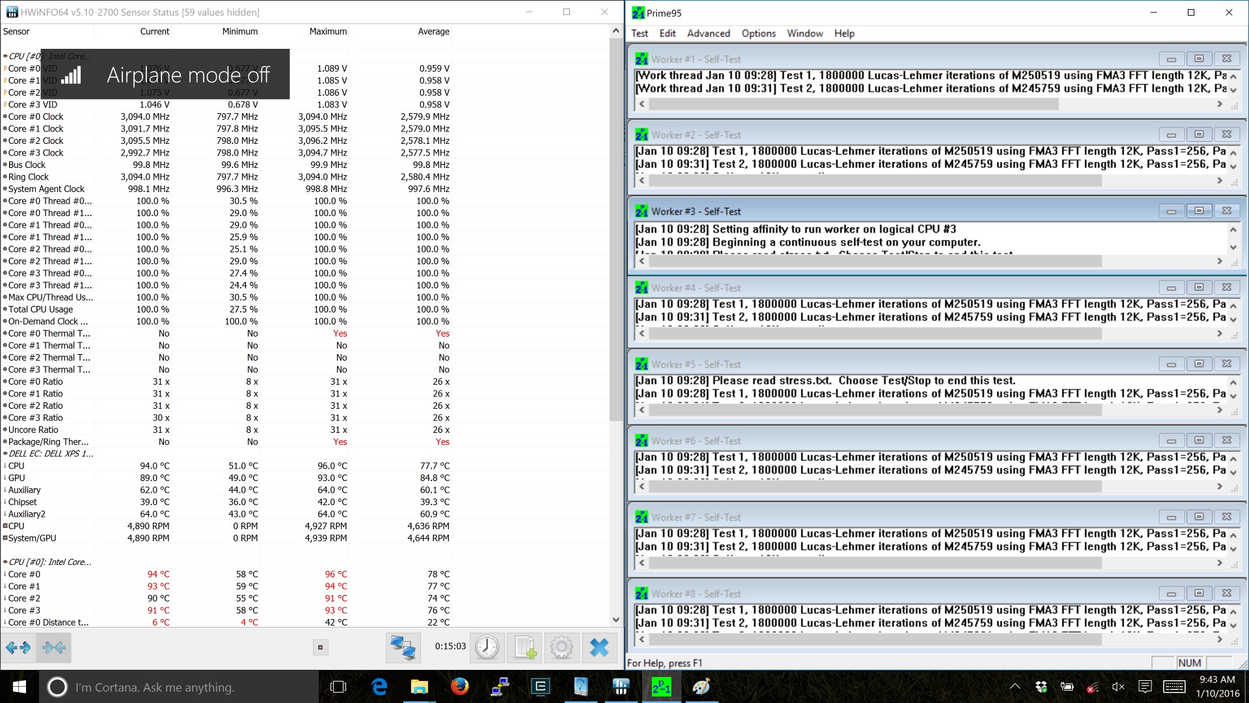Toggle the touch keyboard tray icon

coord(1174,687)
